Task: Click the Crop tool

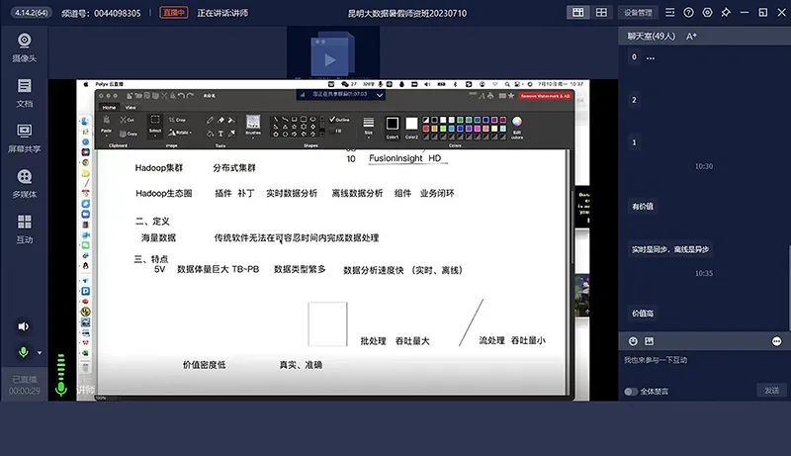Action: [x=177, y=120]
